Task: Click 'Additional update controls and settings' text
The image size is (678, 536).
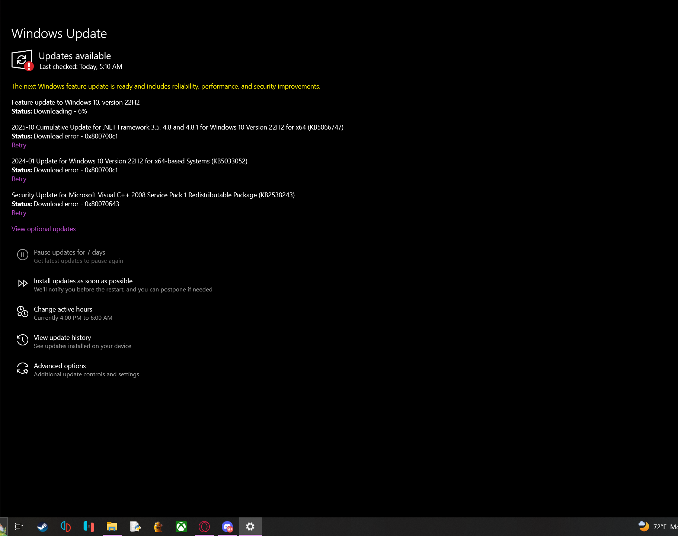Action: click(x=86, y=374)
